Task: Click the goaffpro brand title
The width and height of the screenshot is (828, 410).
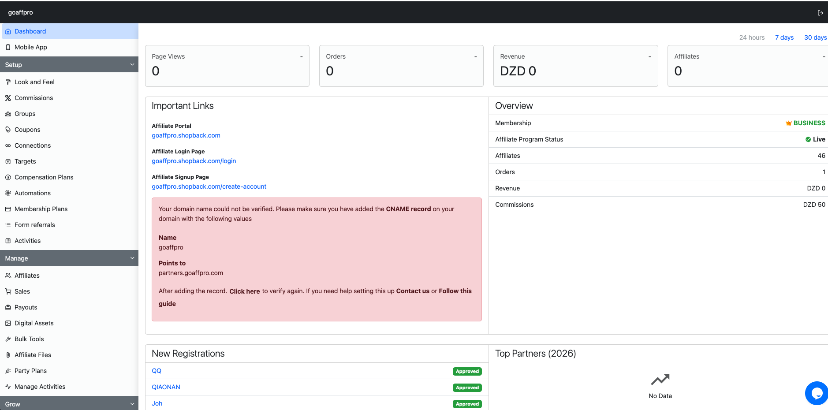Action: [20, 12]
